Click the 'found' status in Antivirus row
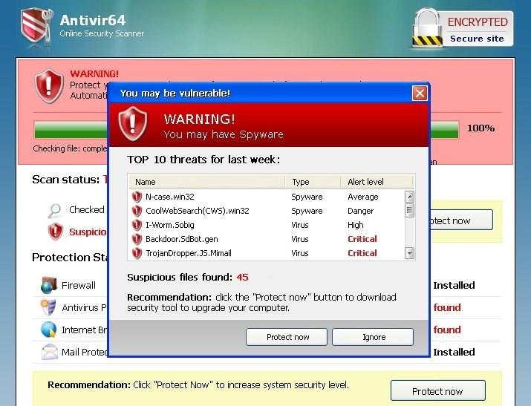This screenshot has height=406, width=531. point(447,307)
